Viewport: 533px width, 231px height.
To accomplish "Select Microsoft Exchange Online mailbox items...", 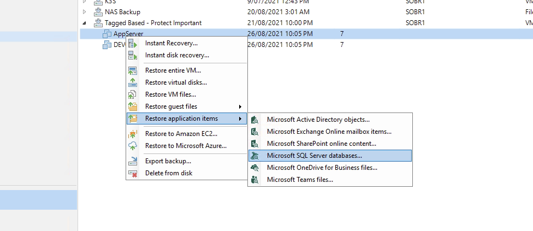I will point(330,132).
